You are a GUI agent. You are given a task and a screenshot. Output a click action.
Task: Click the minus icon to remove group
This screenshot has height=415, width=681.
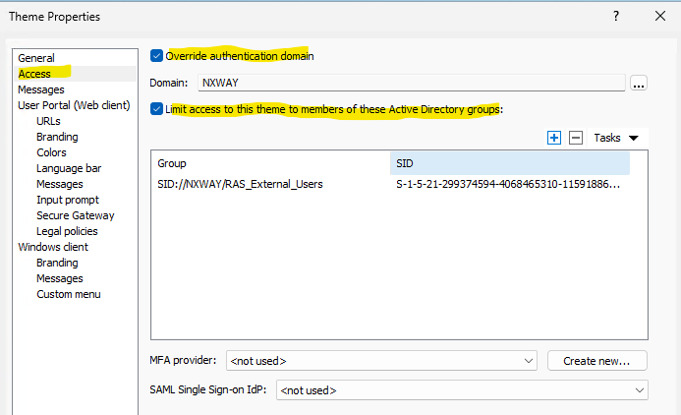576,139
